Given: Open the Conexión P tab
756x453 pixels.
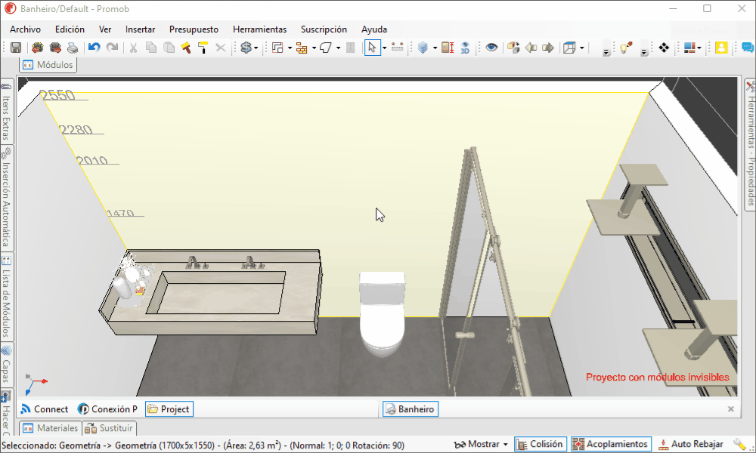Looking at the screenshot, I should tap(107, 409).
